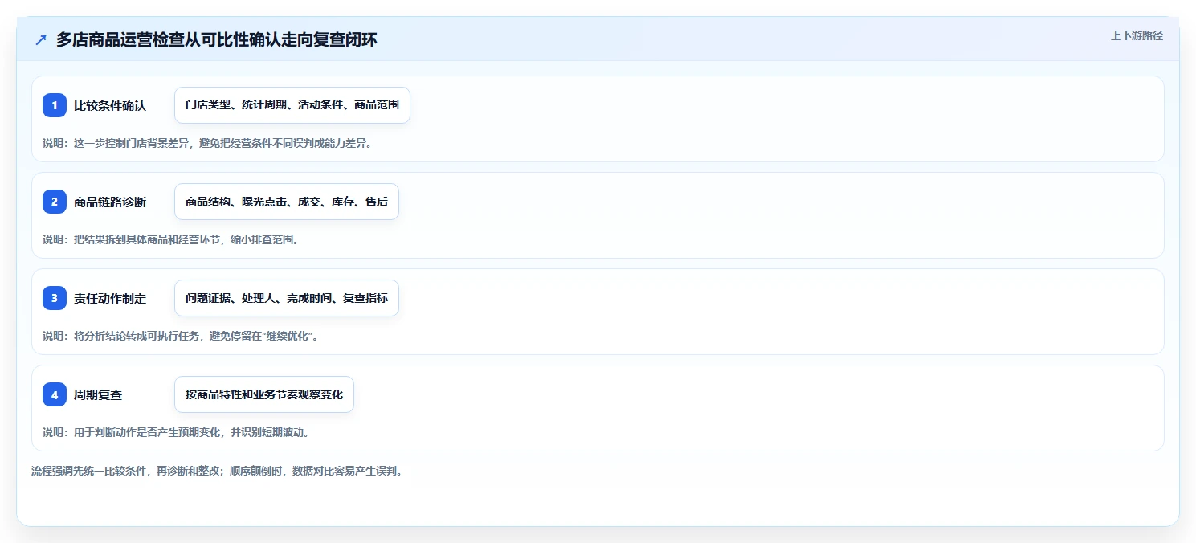Image resolution: width=1196 pixels, height=543 pixels.
Task: Click the chip 问题证据、处理人、完成时间、复查指标
Action: [287, 298]
